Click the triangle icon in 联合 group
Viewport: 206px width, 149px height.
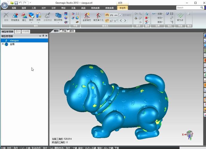[x=136, y=18]
